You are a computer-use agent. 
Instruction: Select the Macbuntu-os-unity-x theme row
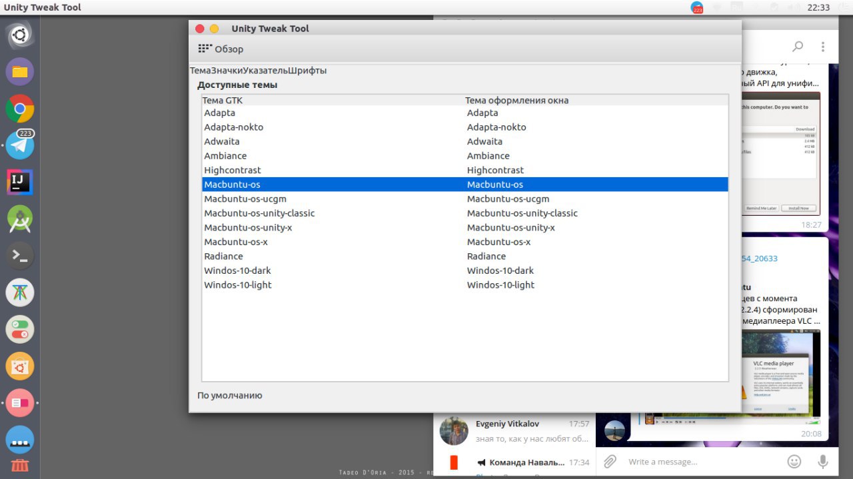[x=465, y=227]
